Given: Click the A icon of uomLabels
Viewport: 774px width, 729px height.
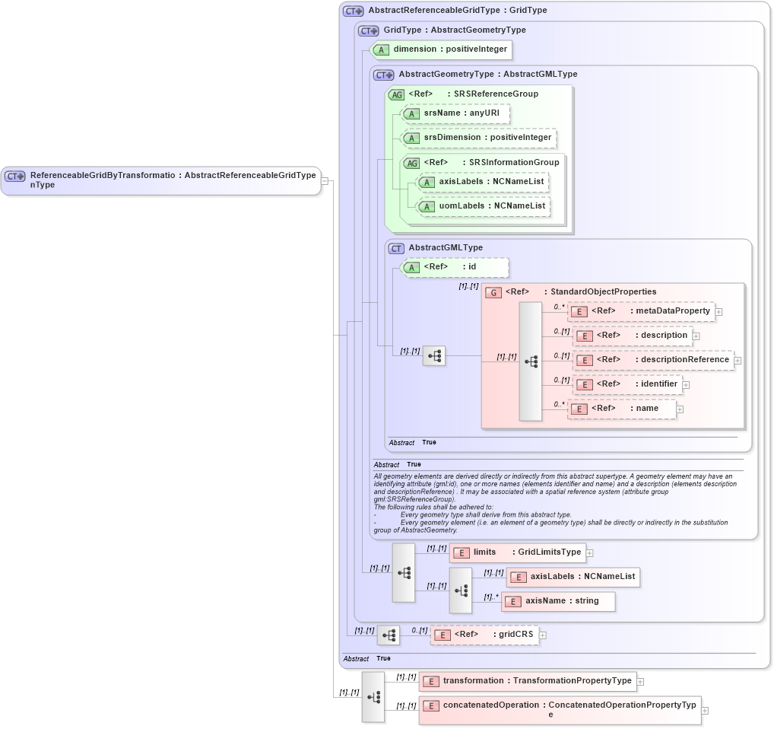Looking at the screenshot, I should [x=427, y=206].
